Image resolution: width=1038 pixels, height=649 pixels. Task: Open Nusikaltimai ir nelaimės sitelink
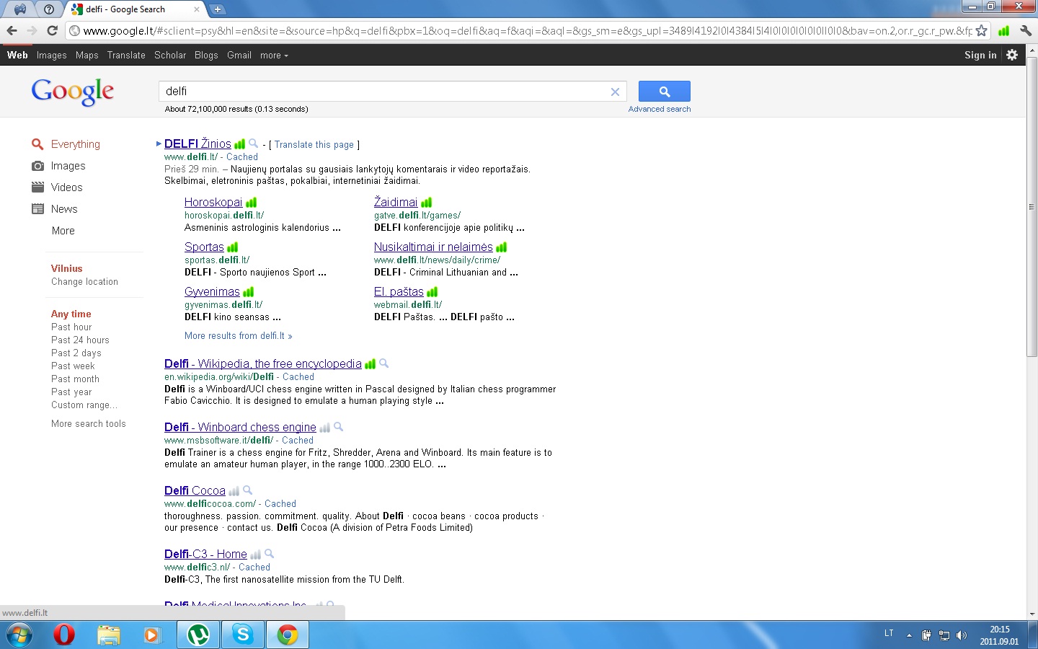coord(433,247)
